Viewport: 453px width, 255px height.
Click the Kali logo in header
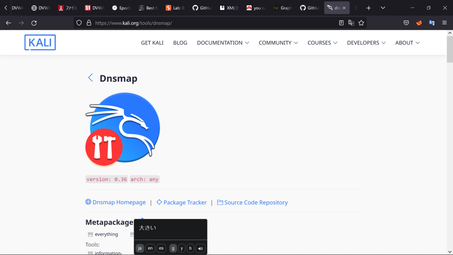(40, 43)
